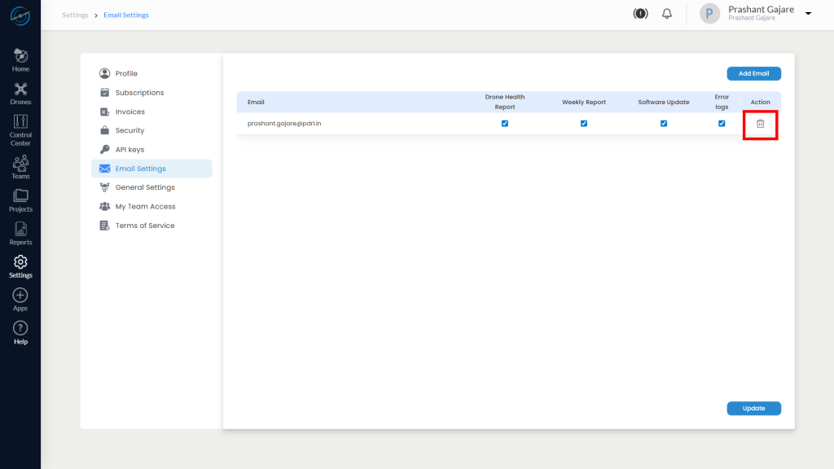Select the Projects icon in the sidebar
The image size is (834, 469).
20,199
